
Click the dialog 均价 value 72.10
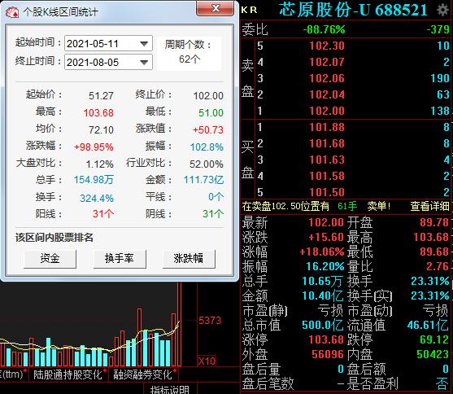point(101,130)
